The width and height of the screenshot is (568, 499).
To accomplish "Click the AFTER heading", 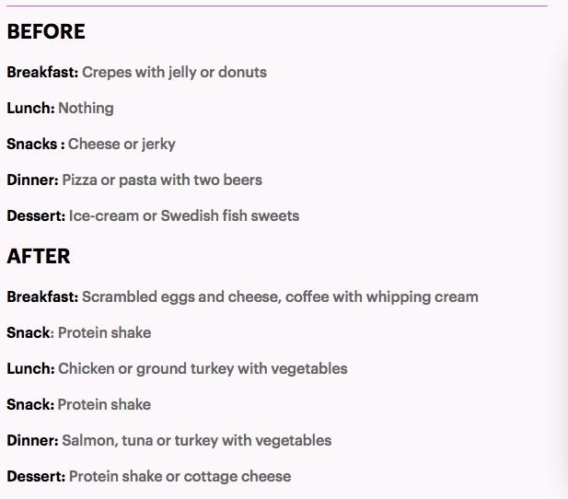I will click(x=39, y=257).
